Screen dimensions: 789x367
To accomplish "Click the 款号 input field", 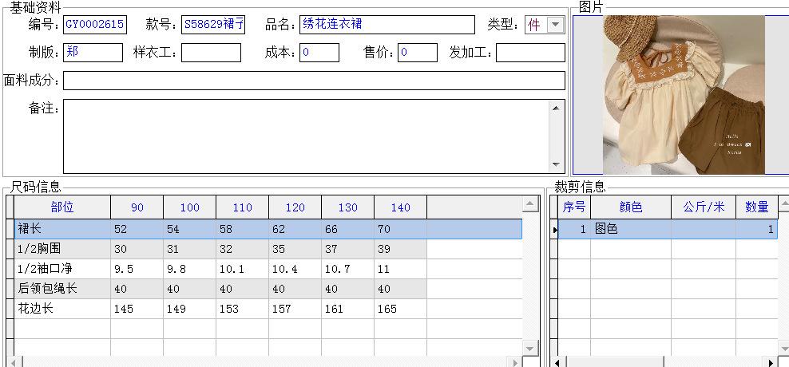I will (212, 25).
